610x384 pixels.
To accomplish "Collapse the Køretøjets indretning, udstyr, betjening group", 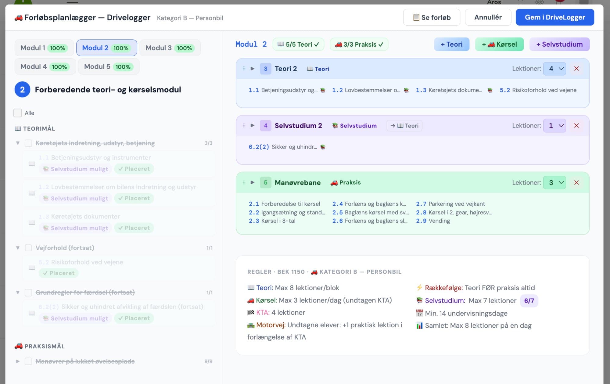I will [18, 143].
